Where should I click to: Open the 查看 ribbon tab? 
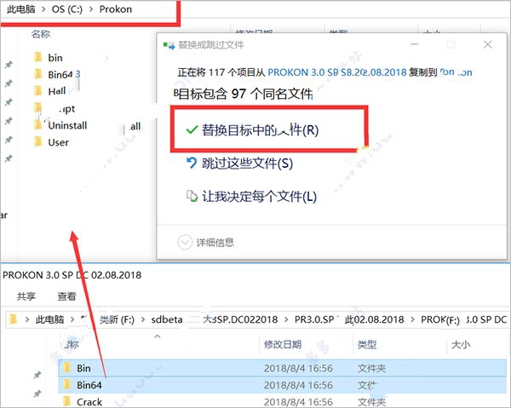(x=66, y=296)
